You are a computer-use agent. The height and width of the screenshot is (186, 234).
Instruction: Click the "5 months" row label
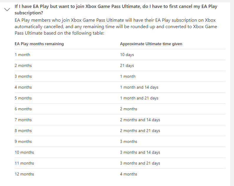(23, 98)
